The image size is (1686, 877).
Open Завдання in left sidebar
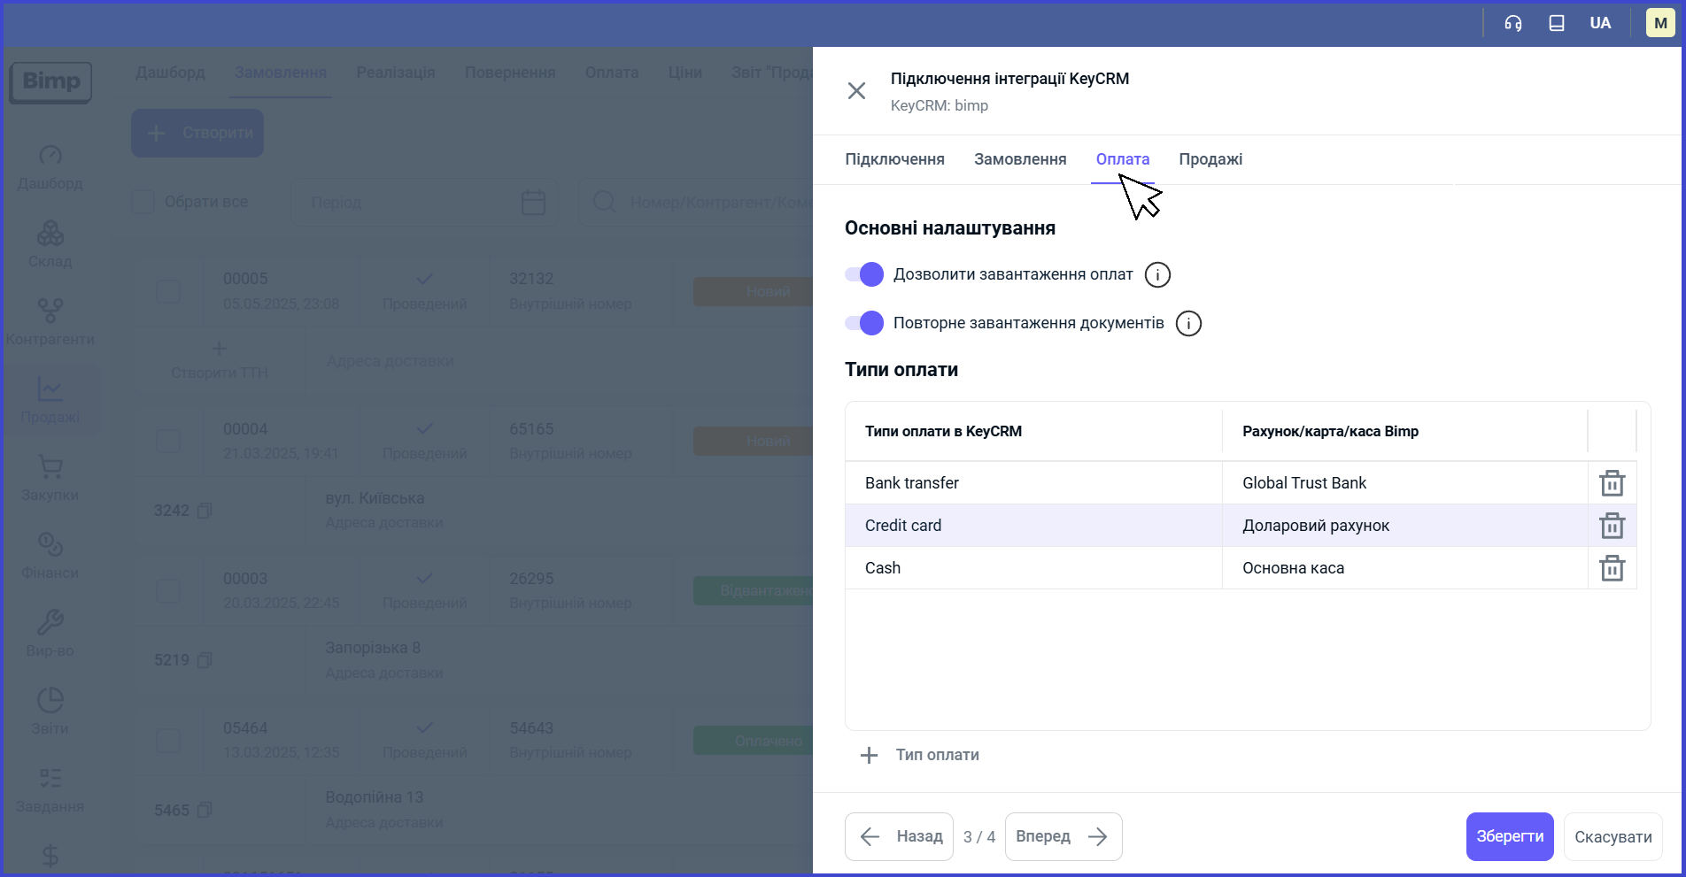(x=50, y=790)
